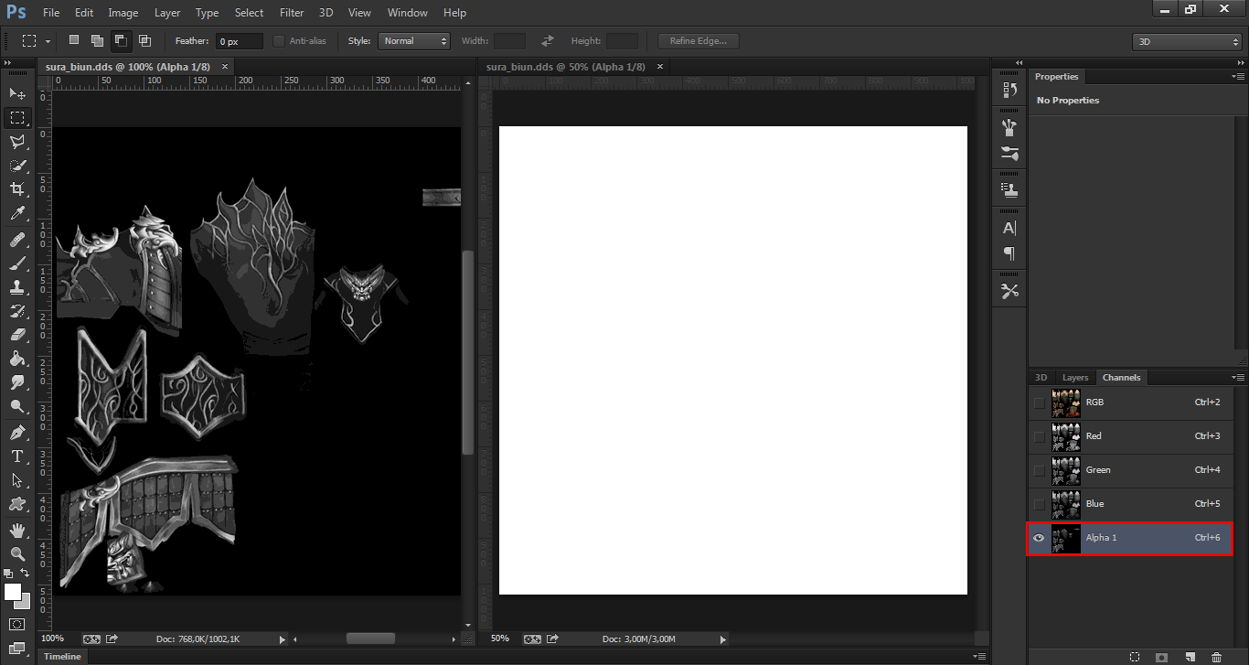Select the Smudge tool
Viewport: 1249px width, 665px height.
[x=17, y=382]
